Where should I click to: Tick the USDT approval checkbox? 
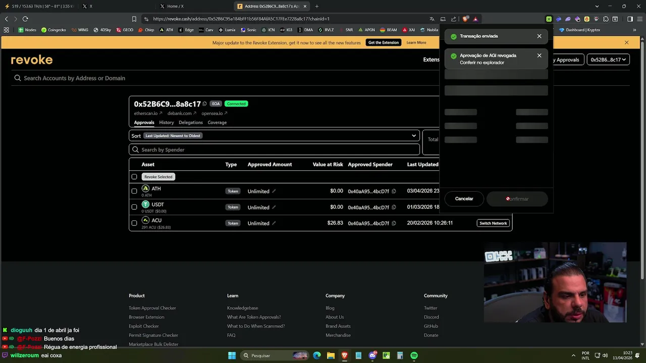[x=134, y=207]
